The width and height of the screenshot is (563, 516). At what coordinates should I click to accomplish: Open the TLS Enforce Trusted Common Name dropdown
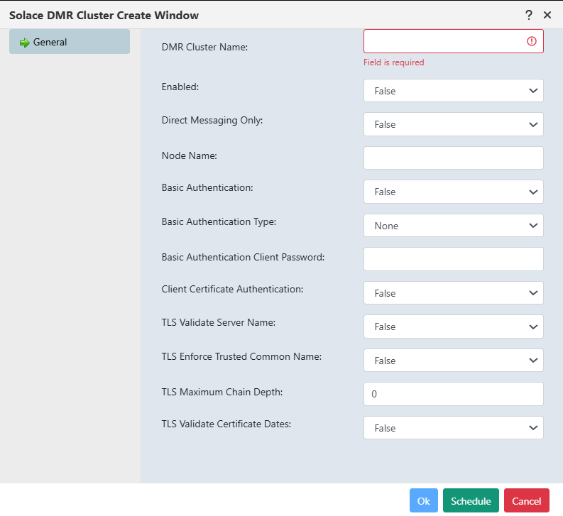point(454,360)
